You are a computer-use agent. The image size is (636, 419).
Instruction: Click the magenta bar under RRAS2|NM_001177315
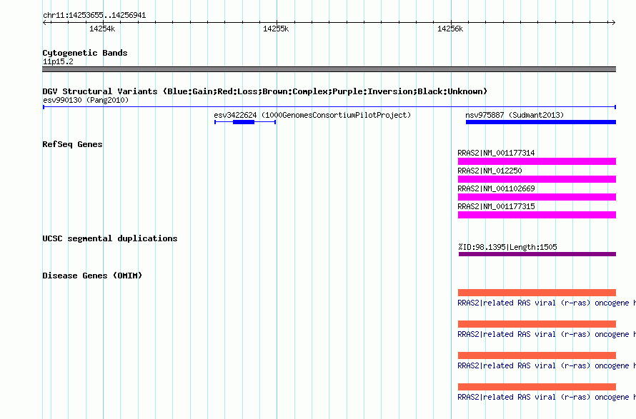tap(537, 215)
